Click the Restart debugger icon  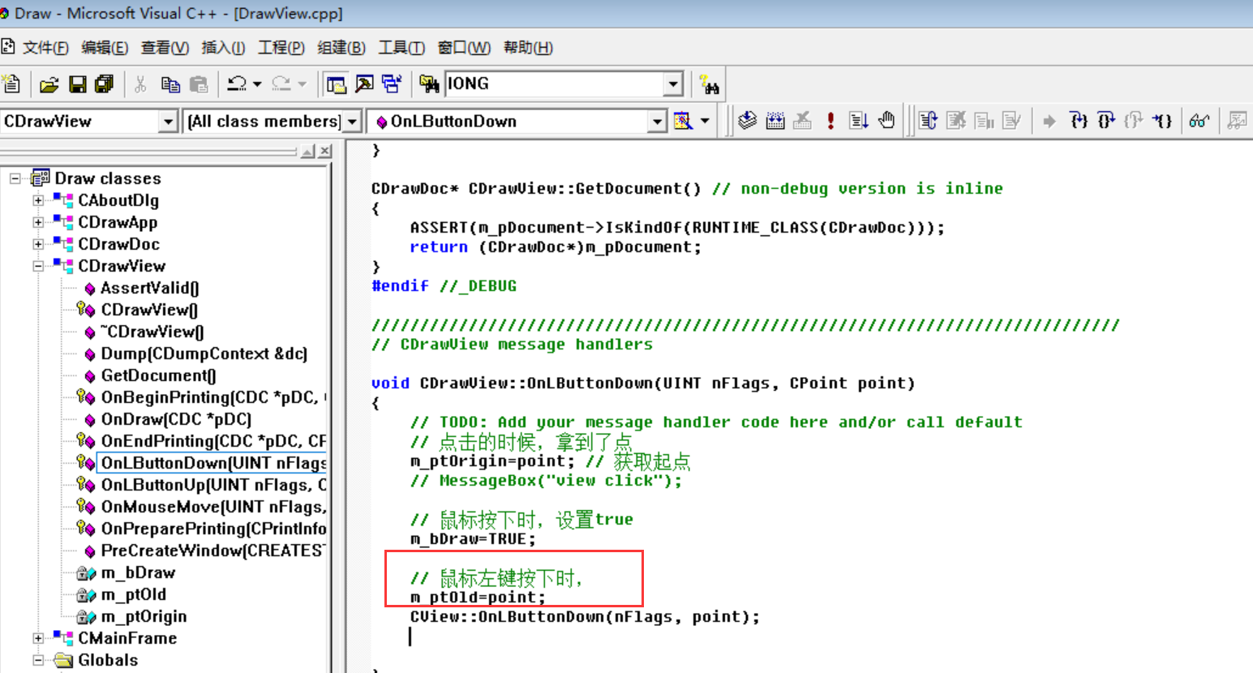(929, 121)
